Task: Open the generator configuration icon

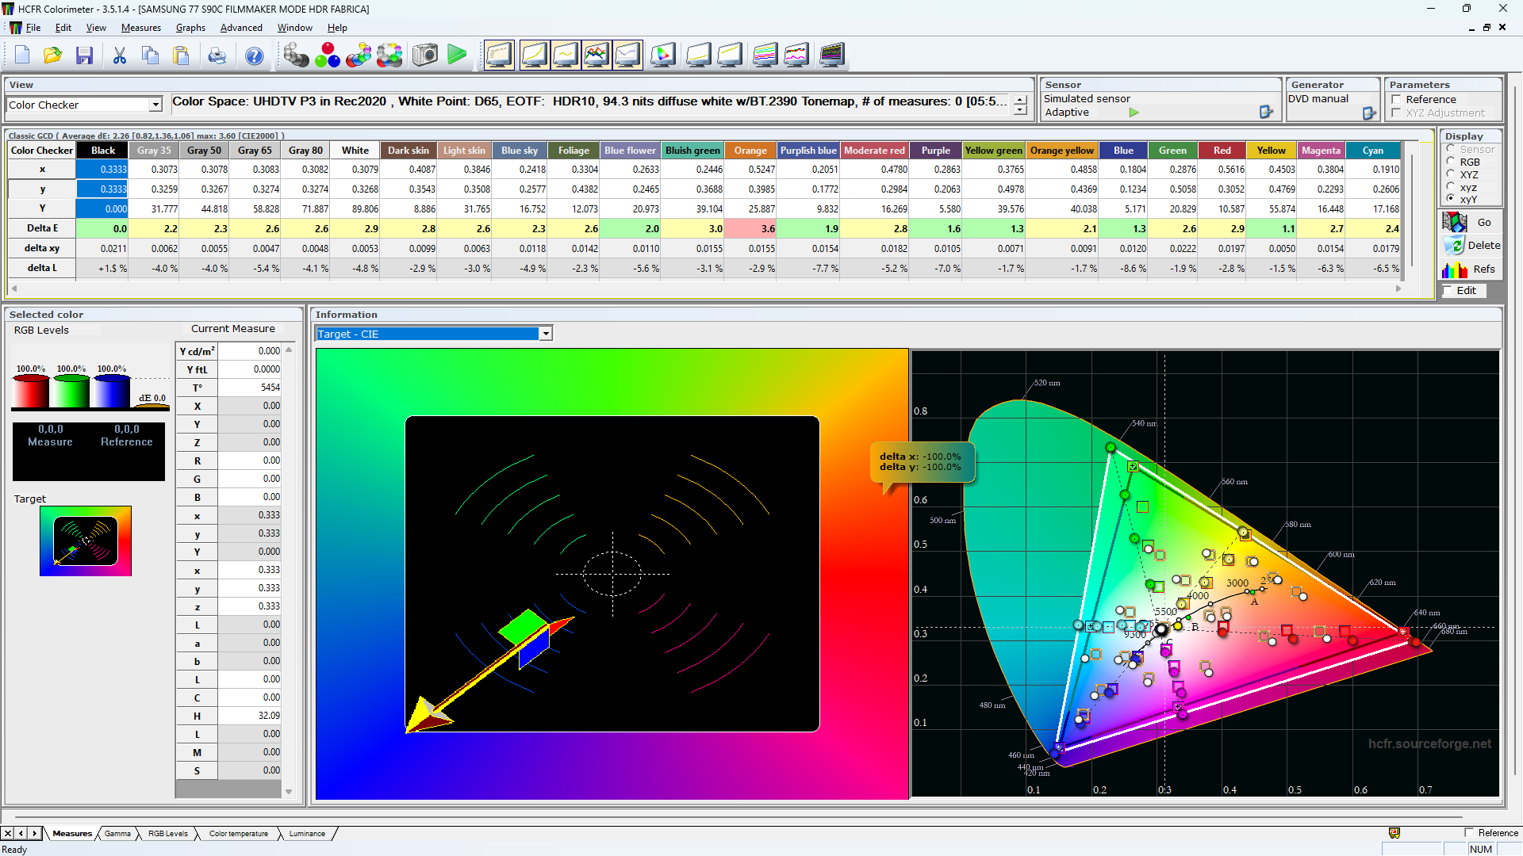Action: click(x=1369, y=113)
